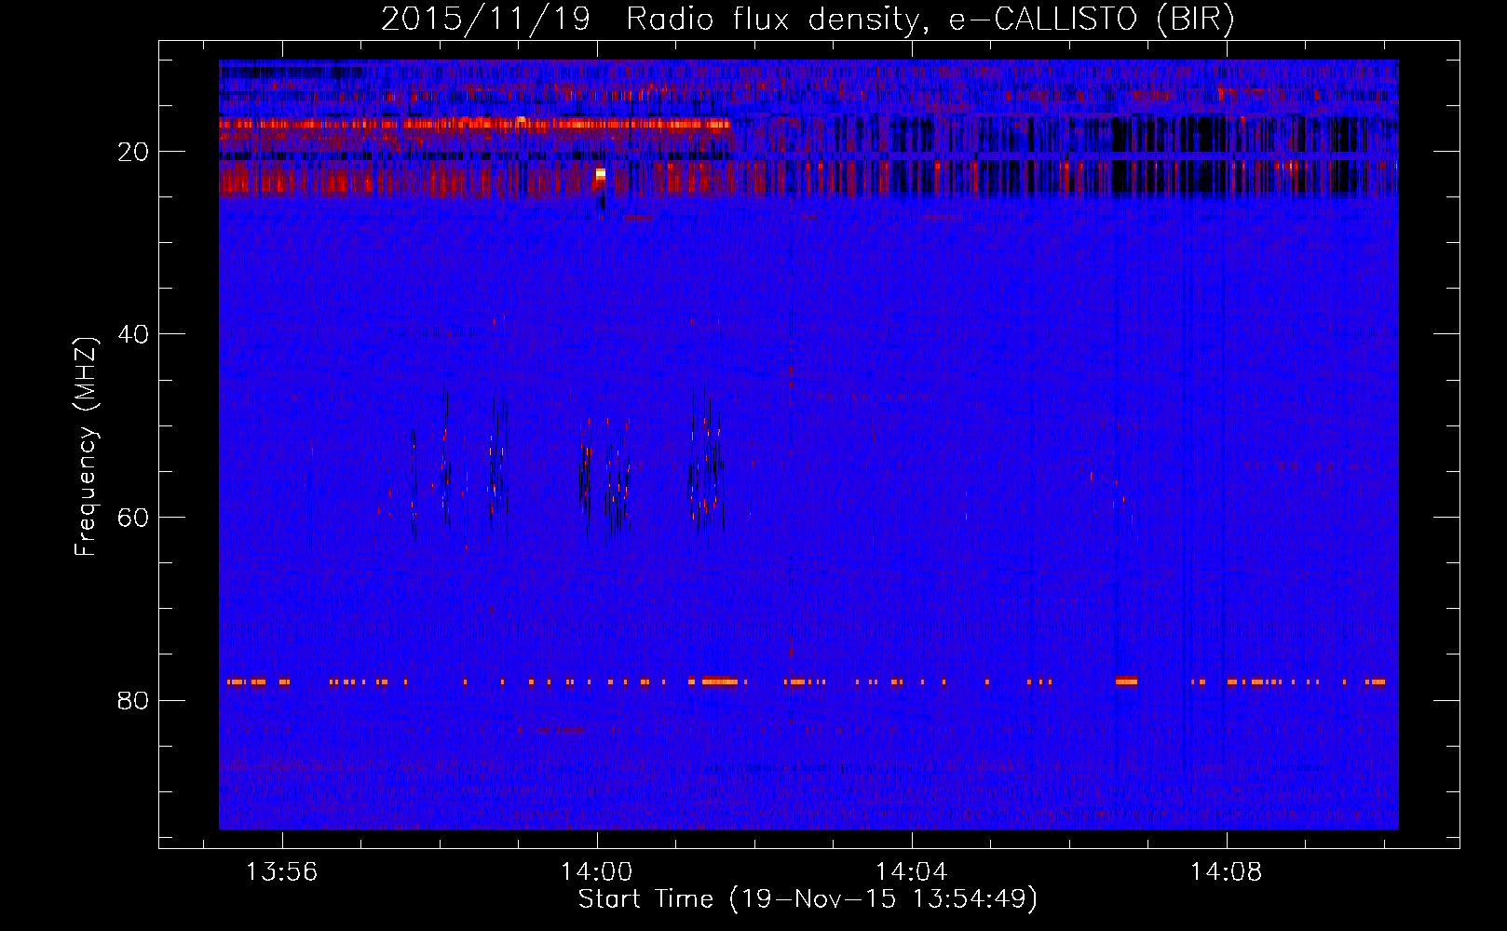Click the 'Start Time (19-Nov-15 13:54:49)' label
The image size is (1507, 931).
(x=808, y=899)
